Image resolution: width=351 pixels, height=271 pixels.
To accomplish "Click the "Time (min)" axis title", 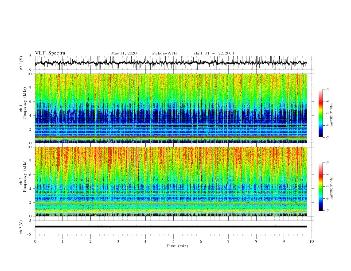I will tap(177, 246).
